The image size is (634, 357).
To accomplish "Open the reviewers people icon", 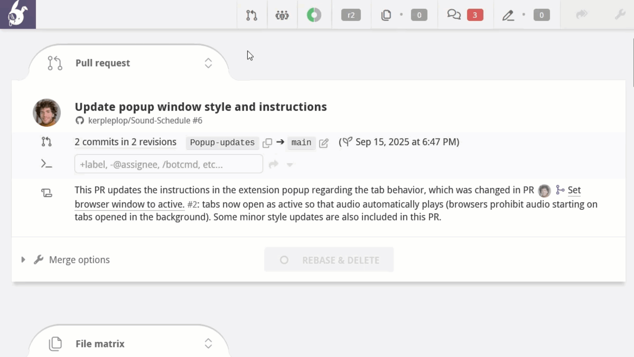I will point(282,15).
